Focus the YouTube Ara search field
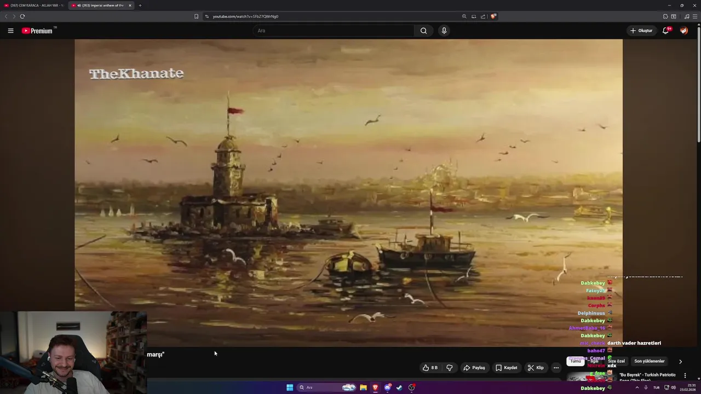This screenshot has height=394, width=701. [333, 31]
